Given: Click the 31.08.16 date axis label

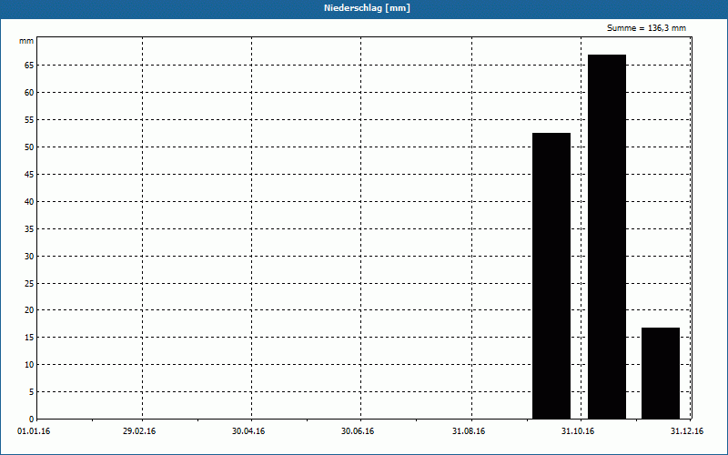Looking at the screenshot, I should tap(469, 431).
